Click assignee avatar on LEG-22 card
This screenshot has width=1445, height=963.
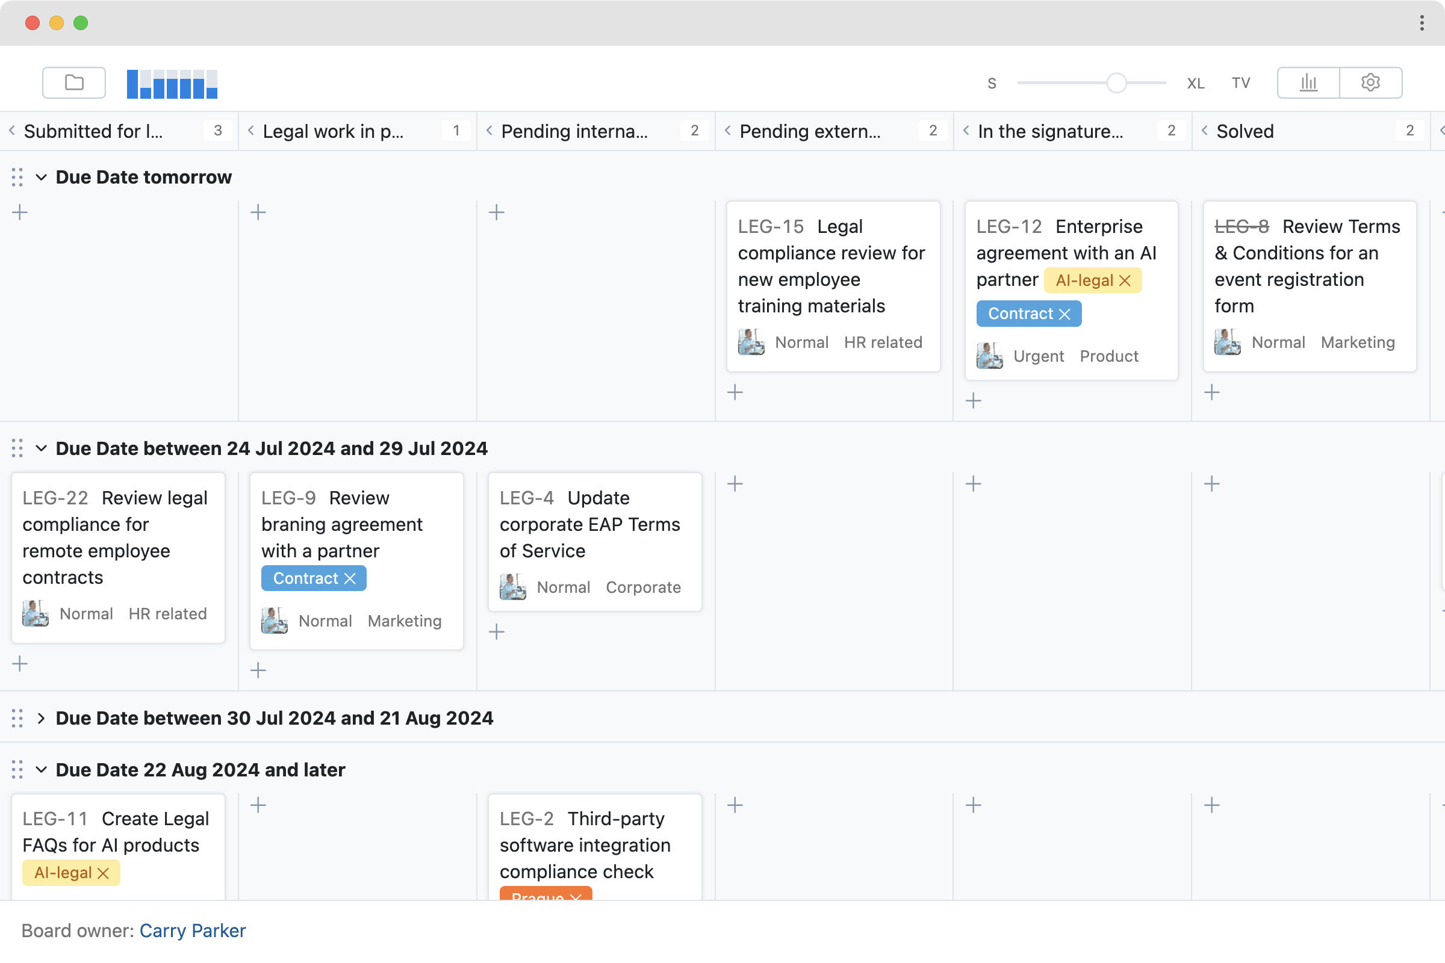pos(36,613)
